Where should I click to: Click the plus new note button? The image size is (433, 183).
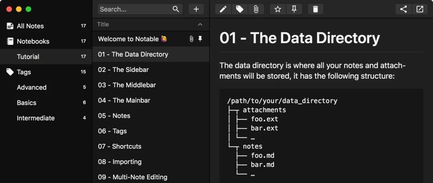point(196,9)
